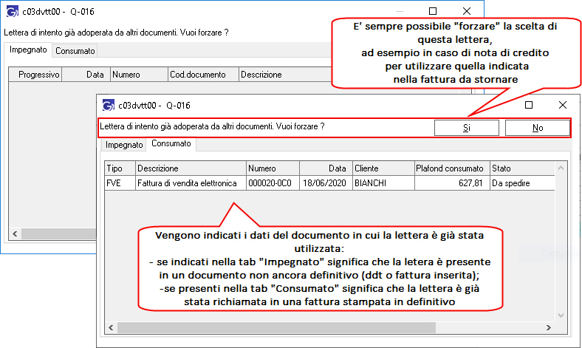Switch to Impegnato tab in front window
Screen dimensions: 582x348
click(124, 145)
